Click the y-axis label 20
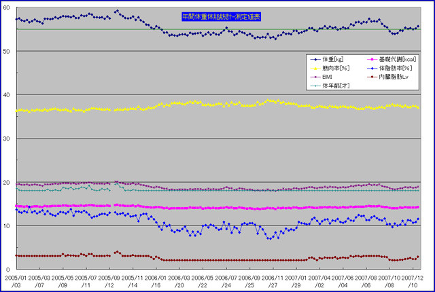Image resolution: width=435 pixels, height=292 pixels. tap(6, 182)
